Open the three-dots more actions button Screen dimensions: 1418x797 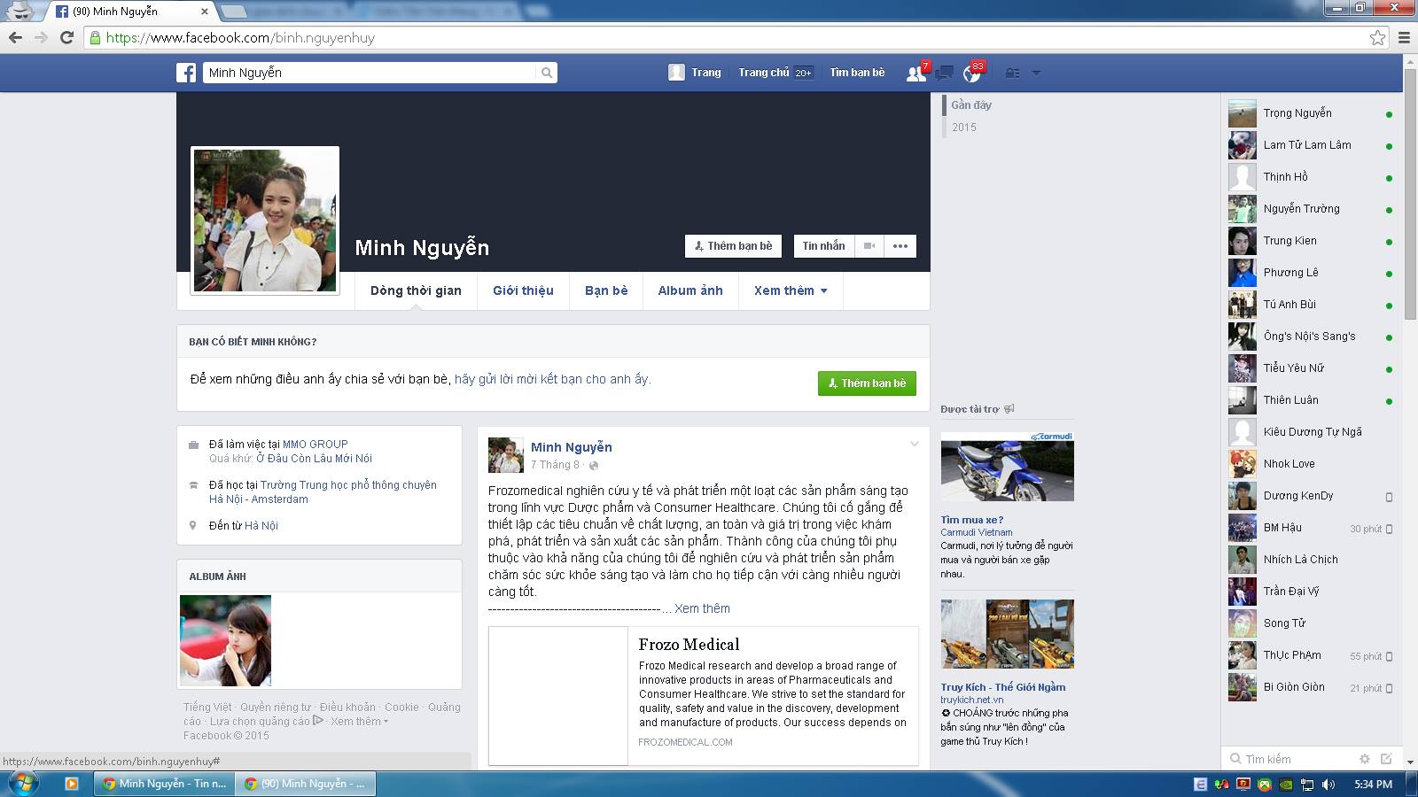pos(900,246)
